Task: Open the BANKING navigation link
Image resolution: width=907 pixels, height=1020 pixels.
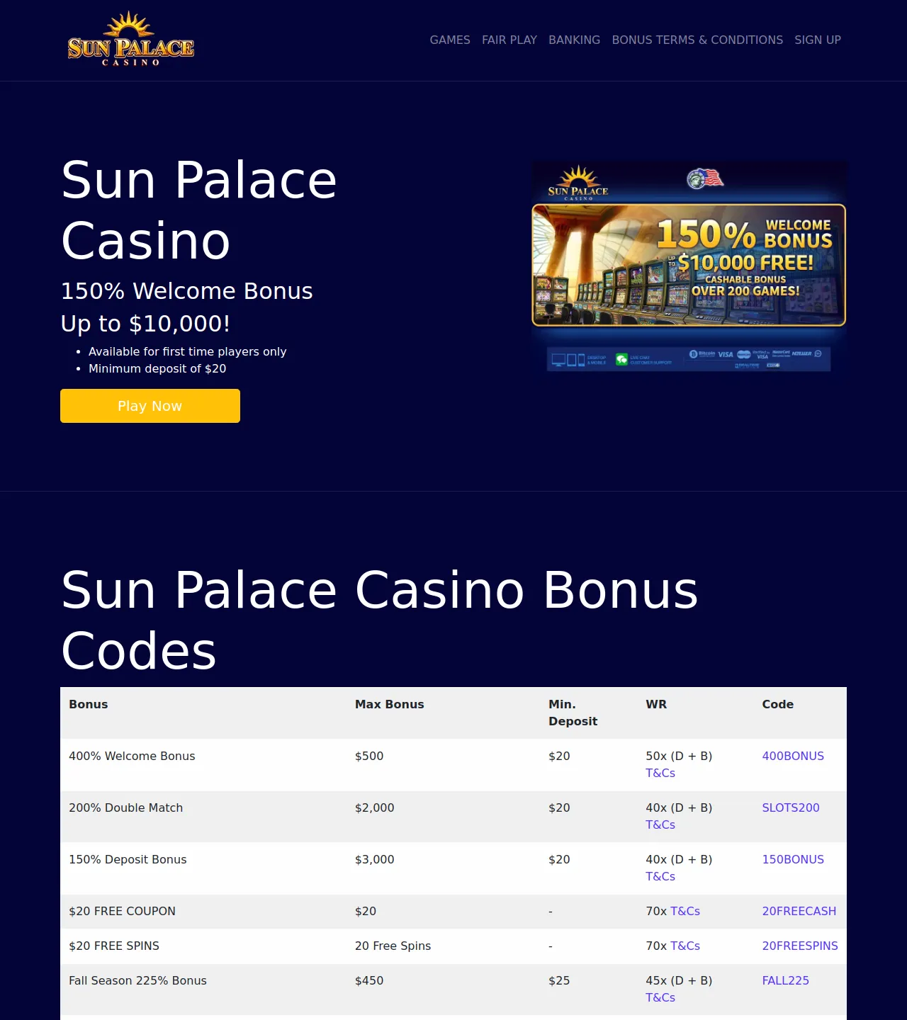Action: click(574, 40)
